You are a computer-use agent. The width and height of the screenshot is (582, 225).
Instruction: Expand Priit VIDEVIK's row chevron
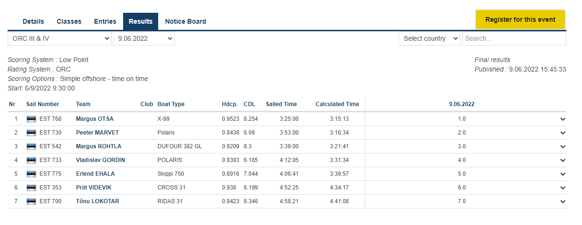coord(563,188)
